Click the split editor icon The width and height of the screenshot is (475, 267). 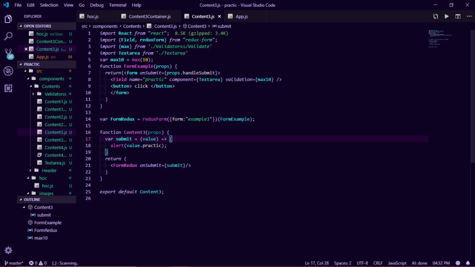(458, 16)
